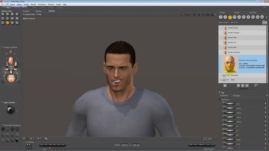Open the Taper dial options arrow
The width and height of the screenshot is (269, 151).
(x=266, y=104)
